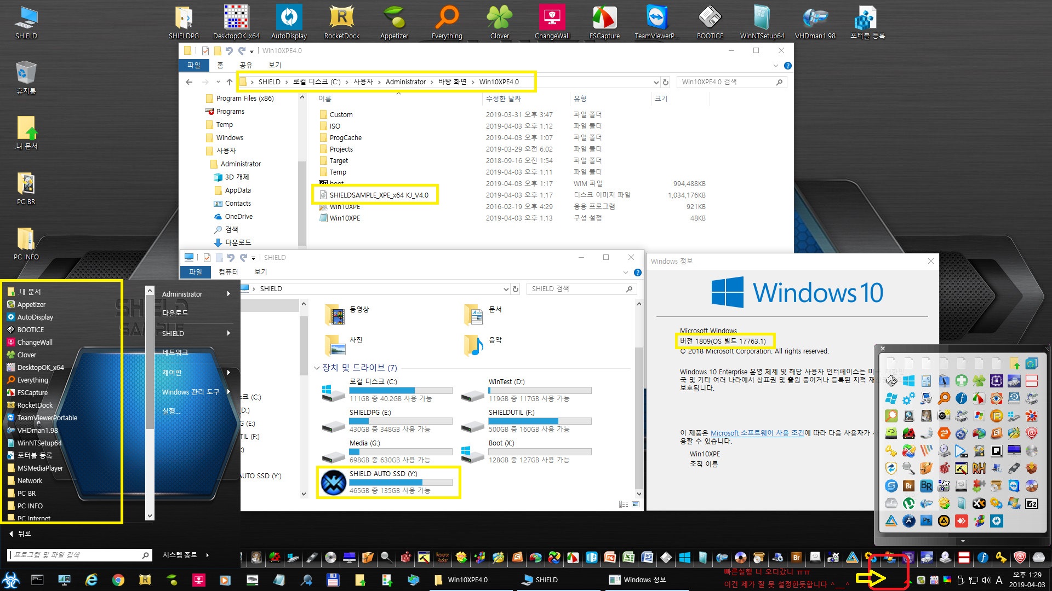Go back in Win10XPE4.0 Explorer window
Image resolution: width=1052 pixels, height=591 pixels.
click(189, 82)
